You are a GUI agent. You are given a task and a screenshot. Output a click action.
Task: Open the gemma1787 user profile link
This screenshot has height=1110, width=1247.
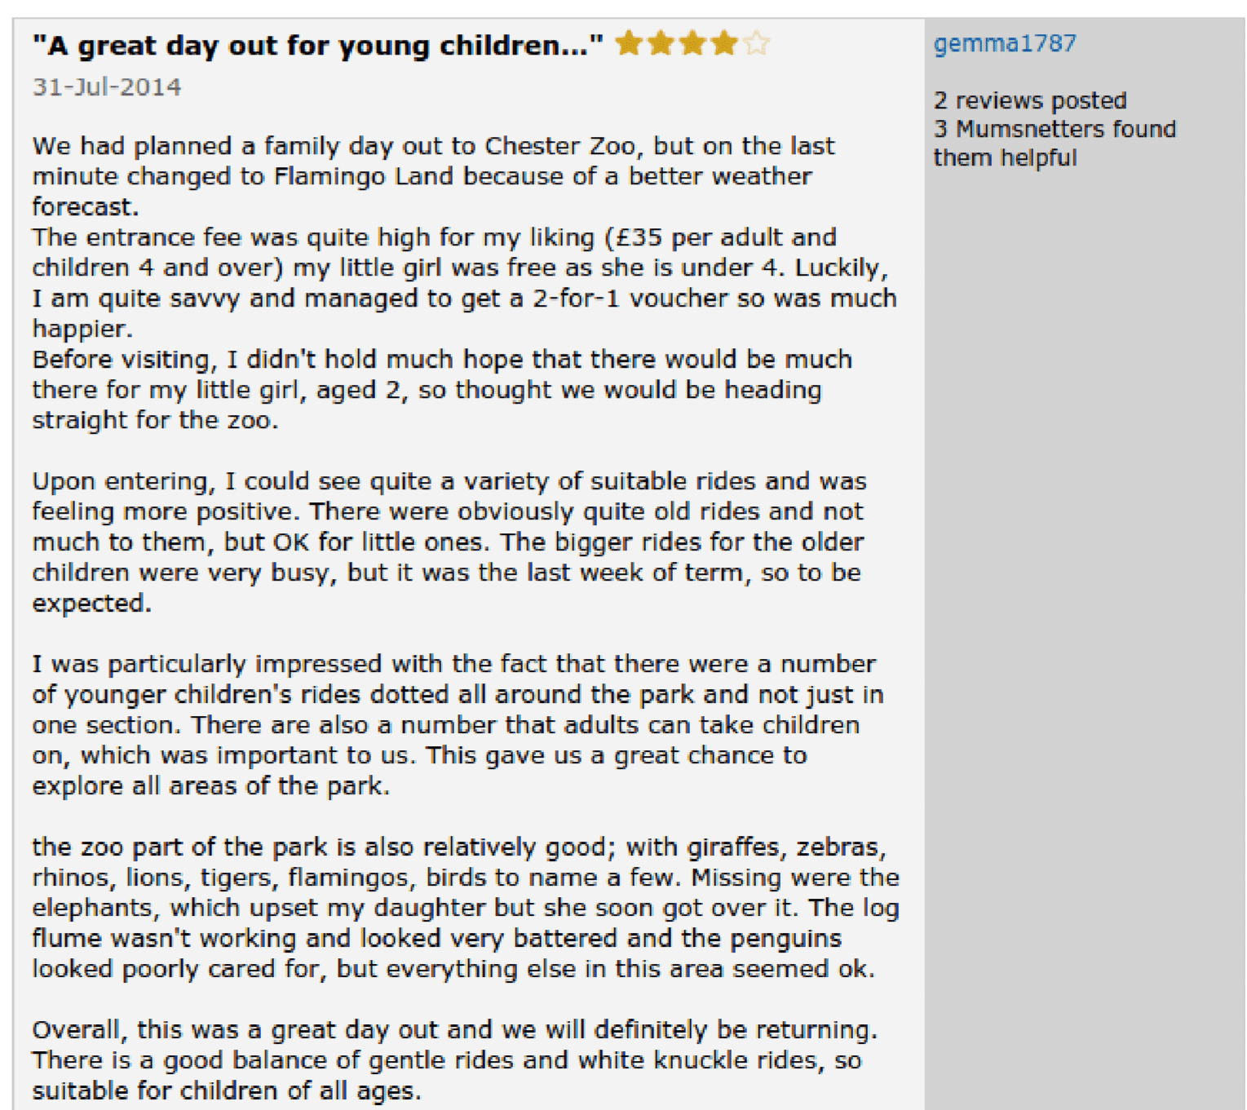click(x=1005, y=43)
